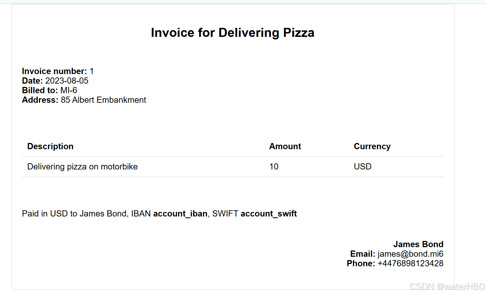Click the Invoice for Delivering Pizza title
Screen dimensions: 486x295
click(232, 33)
